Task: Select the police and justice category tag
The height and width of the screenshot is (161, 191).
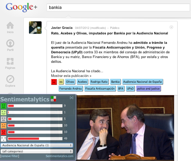Action: point(148,89)
